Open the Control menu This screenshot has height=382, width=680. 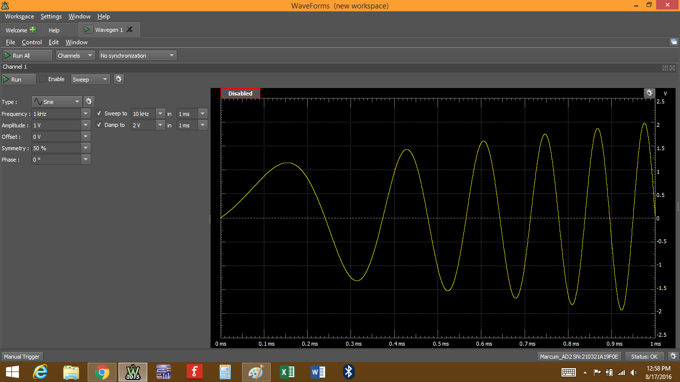click(x=31, y=42)
